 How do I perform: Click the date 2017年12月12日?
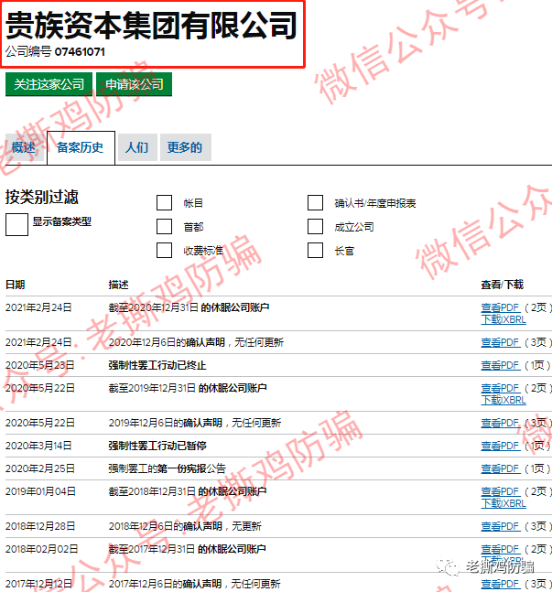(x=38, y=584)
